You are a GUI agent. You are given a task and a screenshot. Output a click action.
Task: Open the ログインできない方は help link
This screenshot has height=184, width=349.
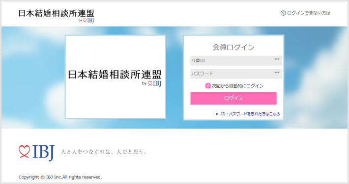(309, 13)
